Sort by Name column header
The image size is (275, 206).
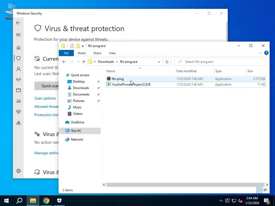[140, 71]
